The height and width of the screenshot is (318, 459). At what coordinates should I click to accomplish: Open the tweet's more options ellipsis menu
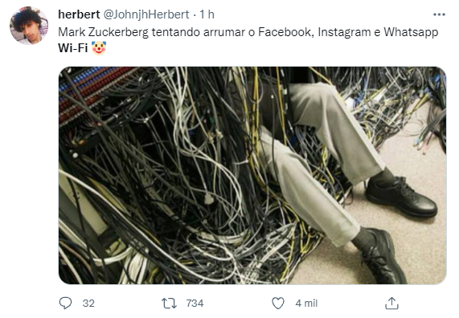tap(439, 14)
